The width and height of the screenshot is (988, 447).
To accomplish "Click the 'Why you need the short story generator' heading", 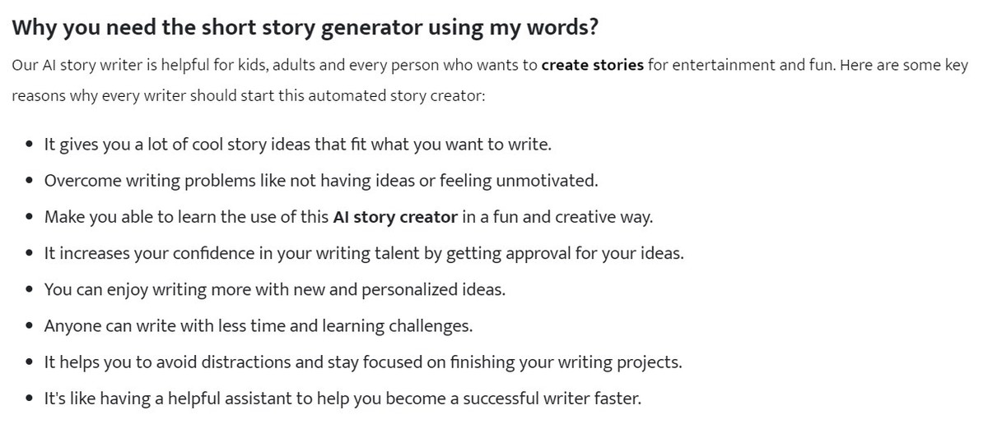I will tap(305, 28).
